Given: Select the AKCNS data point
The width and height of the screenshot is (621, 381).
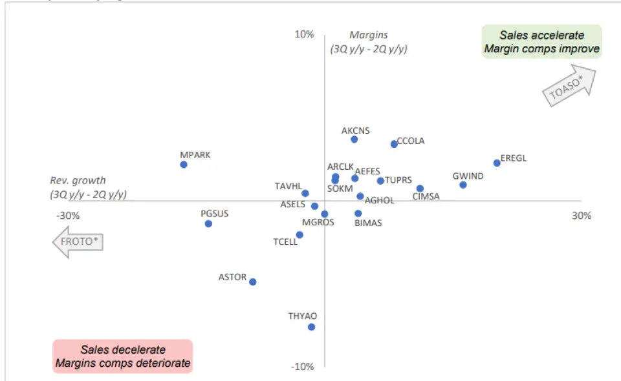Looking at the screenshot, I should click(354, 139).
